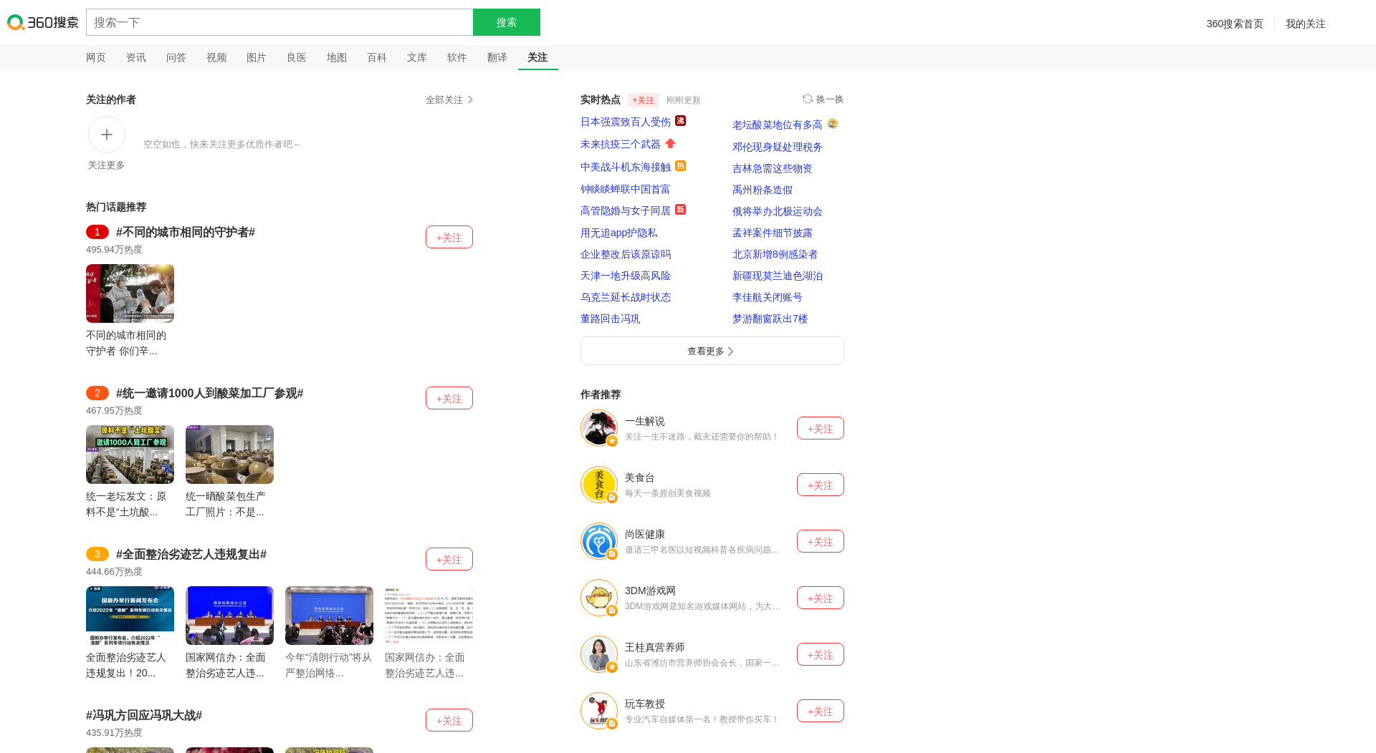
Task: Follow author 3DM游戏网
Action: click(821, 598)
